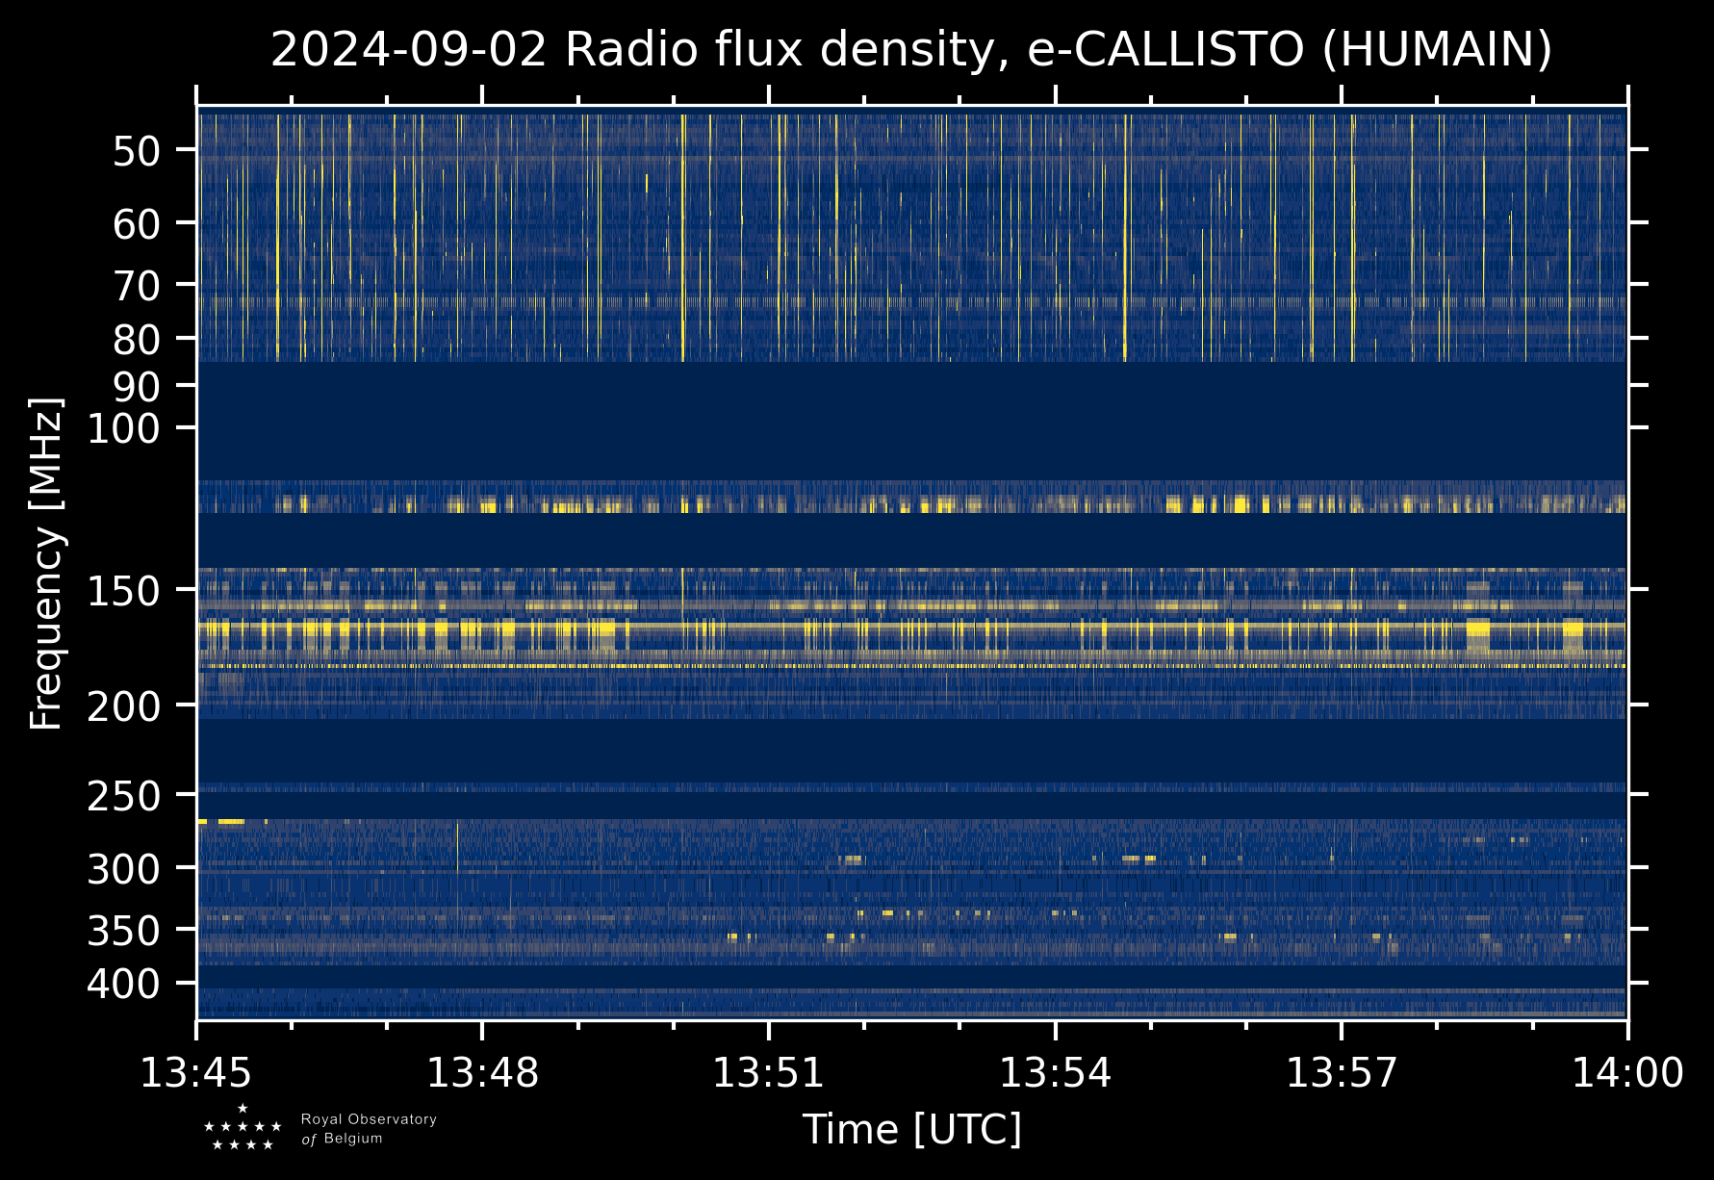Click the Frequency [MHz] axis title

pyautogui.click(x=46, y=563)
